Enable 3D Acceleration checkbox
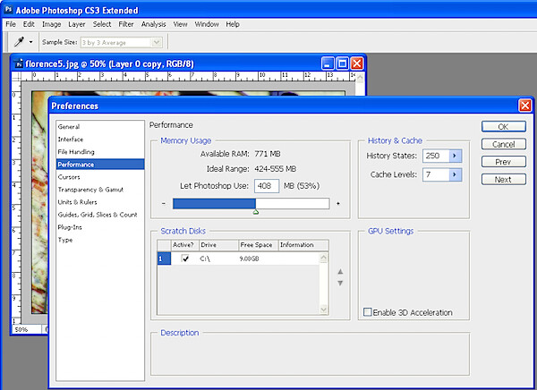 368,312
